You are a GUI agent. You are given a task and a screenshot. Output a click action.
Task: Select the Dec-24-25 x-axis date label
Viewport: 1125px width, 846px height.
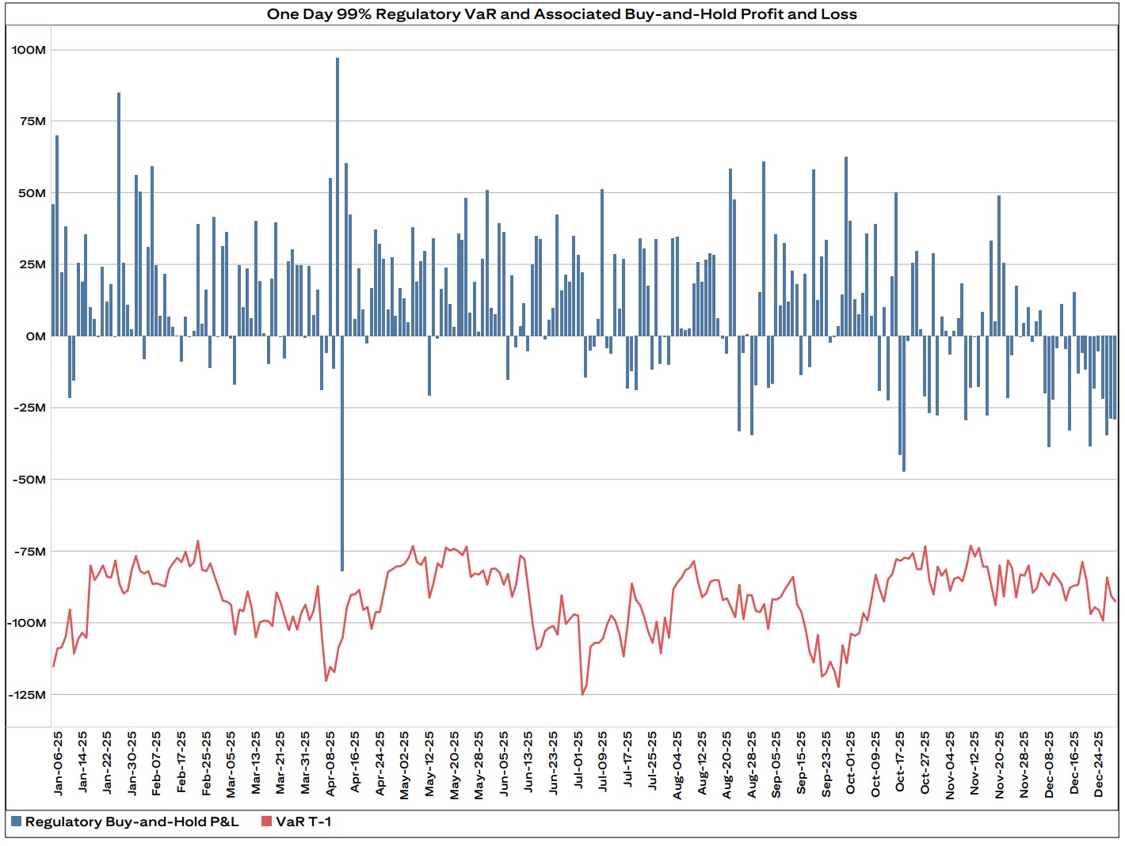click(1098, 763)
